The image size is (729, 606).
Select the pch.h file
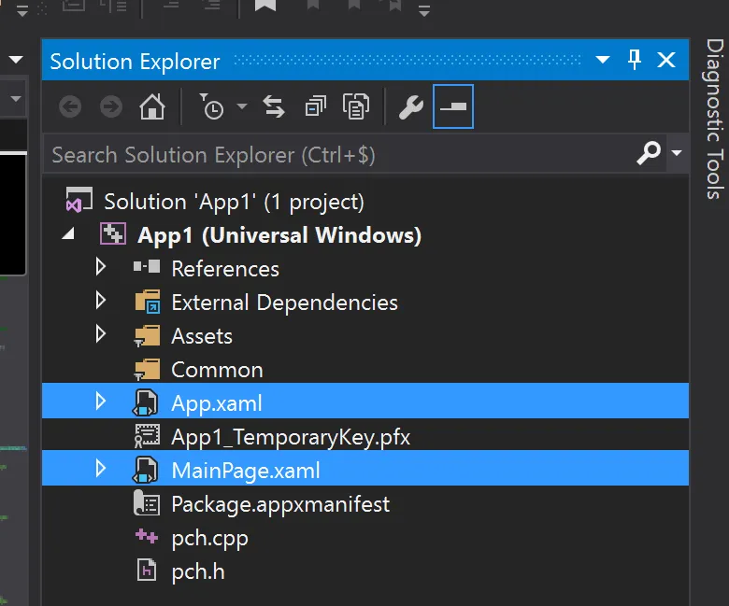[x=198, y=571]
